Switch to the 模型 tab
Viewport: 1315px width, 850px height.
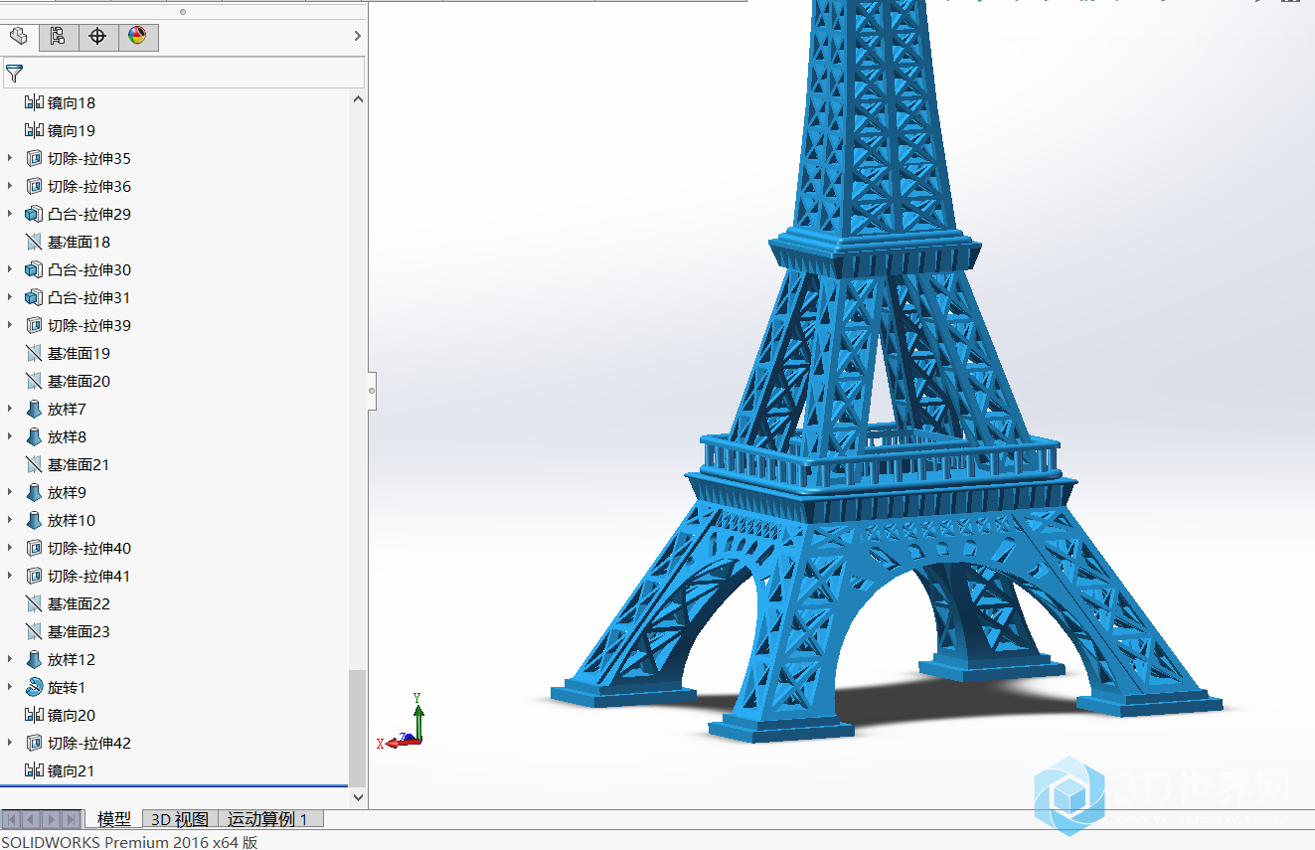coord(113,819)
